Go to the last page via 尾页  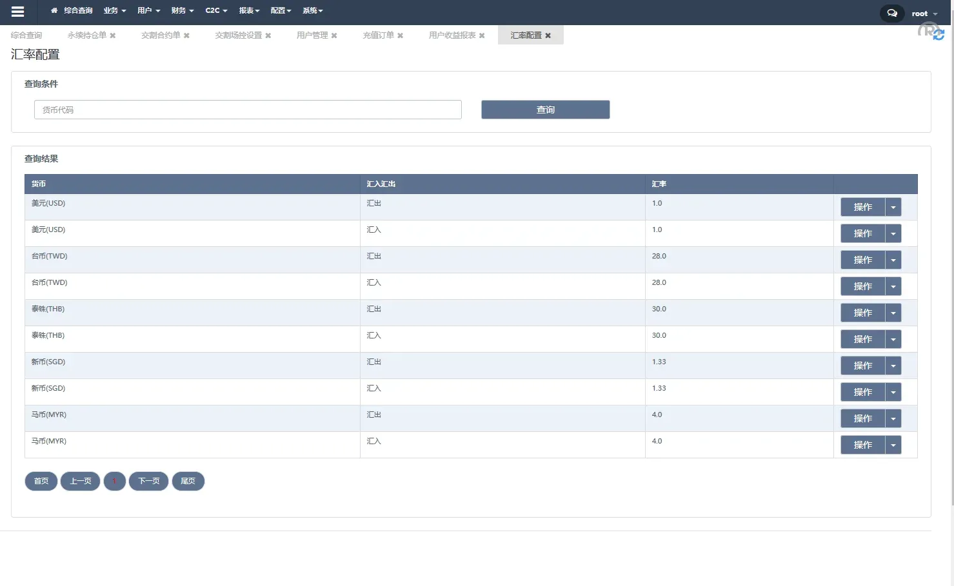pos(188,481)
